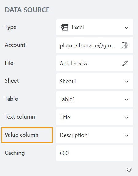This screenshot has width=138, height=176.
Task: Click the Articles.xlsx file field
Action: [x=94, y=63]
